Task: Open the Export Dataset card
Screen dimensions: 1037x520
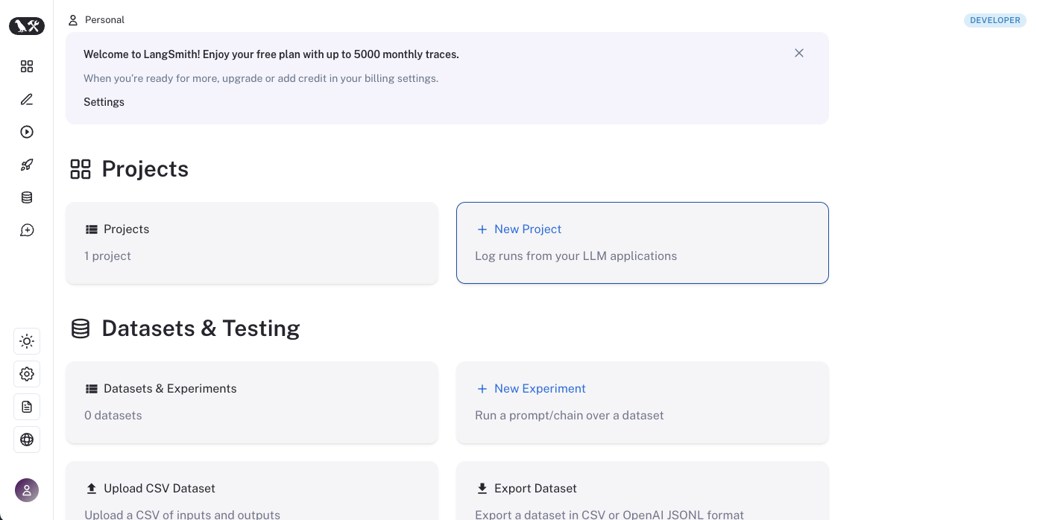Action: pos(643,491)
